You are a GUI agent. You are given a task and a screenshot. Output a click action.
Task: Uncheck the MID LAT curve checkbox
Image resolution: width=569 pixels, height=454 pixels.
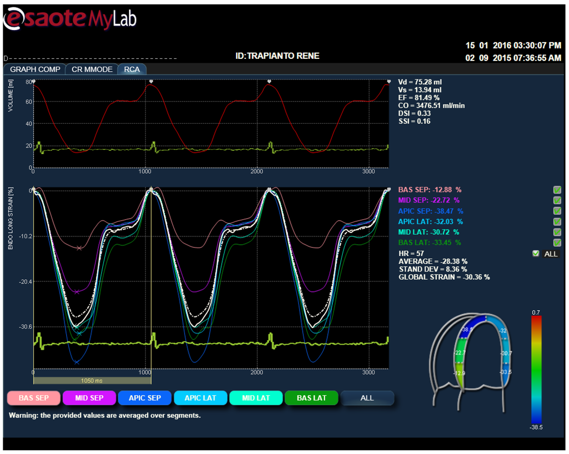(557, 232)
